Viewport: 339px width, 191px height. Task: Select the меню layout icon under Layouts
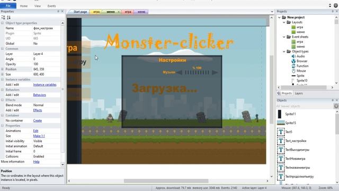(x=293, y=32)
